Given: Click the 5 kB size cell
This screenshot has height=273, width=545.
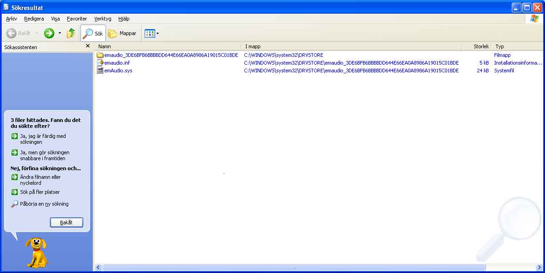Looking at the screenshot, I should [x=484, y=63].
